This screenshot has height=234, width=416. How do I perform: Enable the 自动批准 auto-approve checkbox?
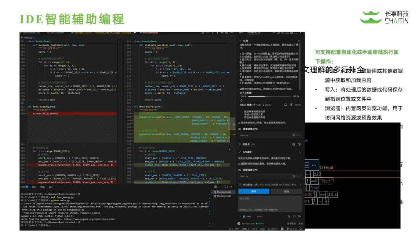pyautogui.click(x=240, y=185)
